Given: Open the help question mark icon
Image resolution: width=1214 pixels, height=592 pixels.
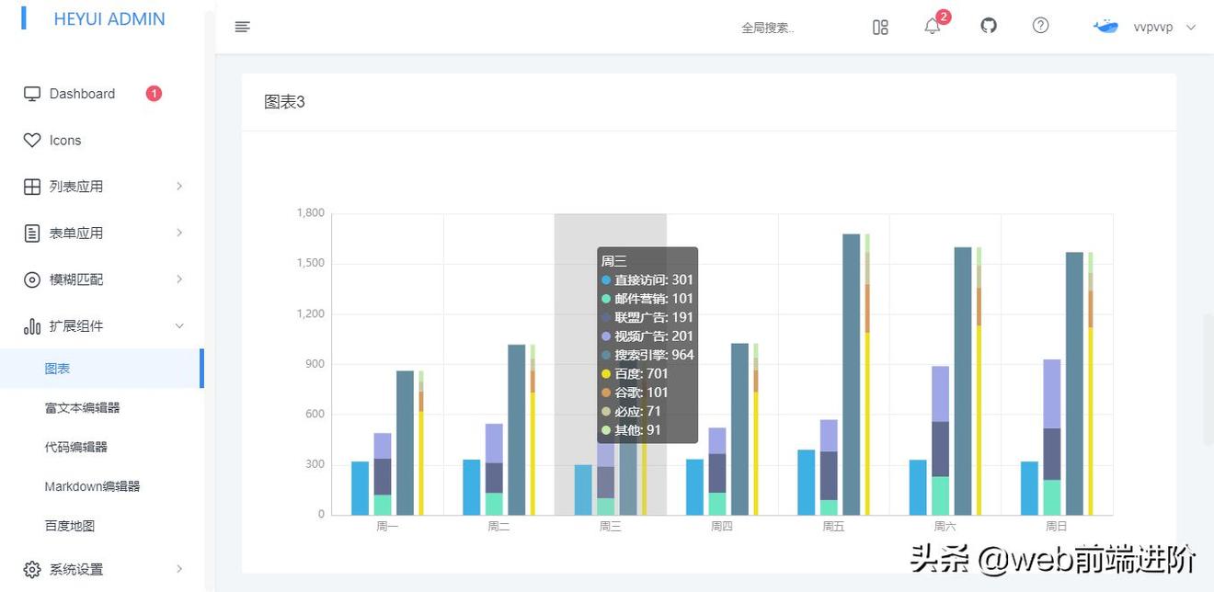Looking at the screenshot, I should 1040,26.
